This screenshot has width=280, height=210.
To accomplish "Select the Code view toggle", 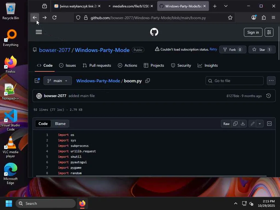I will tap(43, 124).
